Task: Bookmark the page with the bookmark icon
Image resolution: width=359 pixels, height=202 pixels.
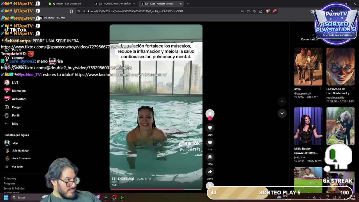Action: click(x=71, y=11)
